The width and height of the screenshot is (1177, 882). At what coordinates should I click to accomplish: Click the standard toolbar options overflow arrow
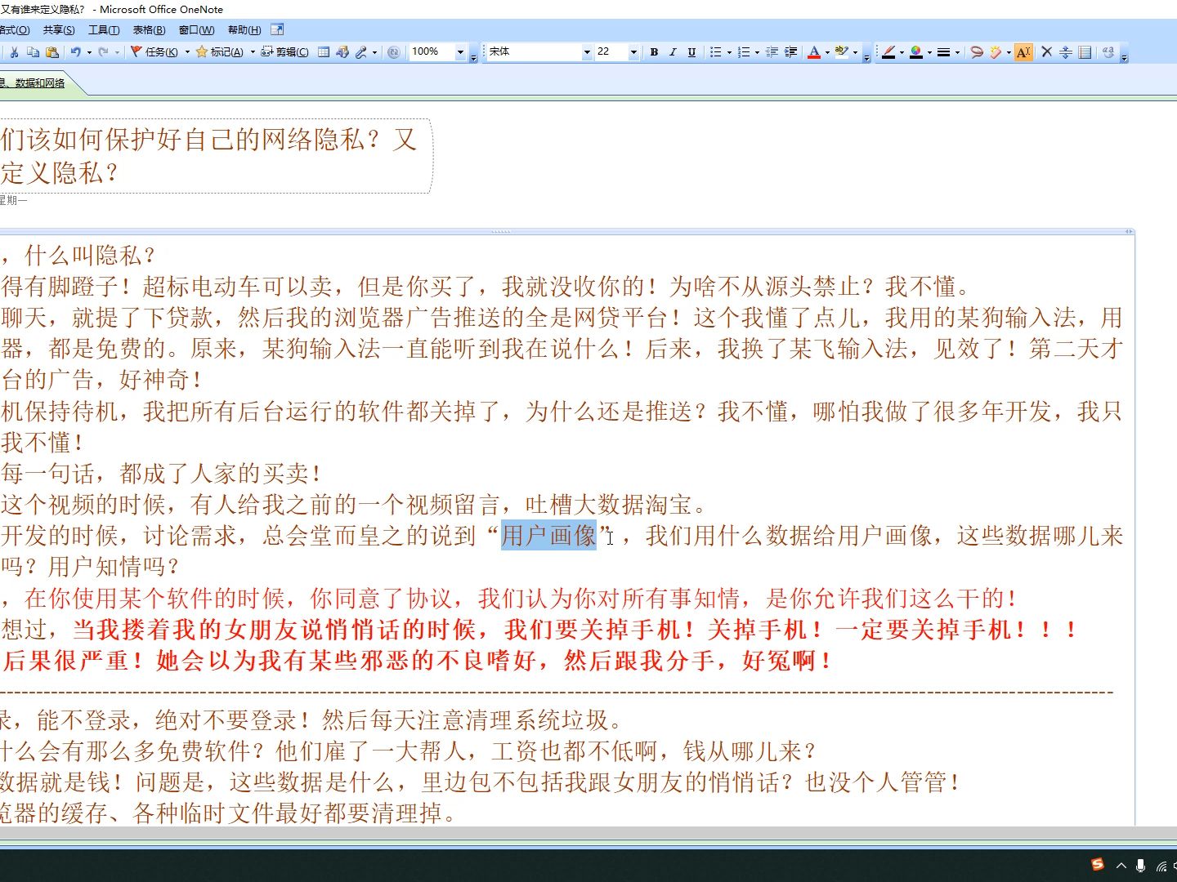coord(473,53)
